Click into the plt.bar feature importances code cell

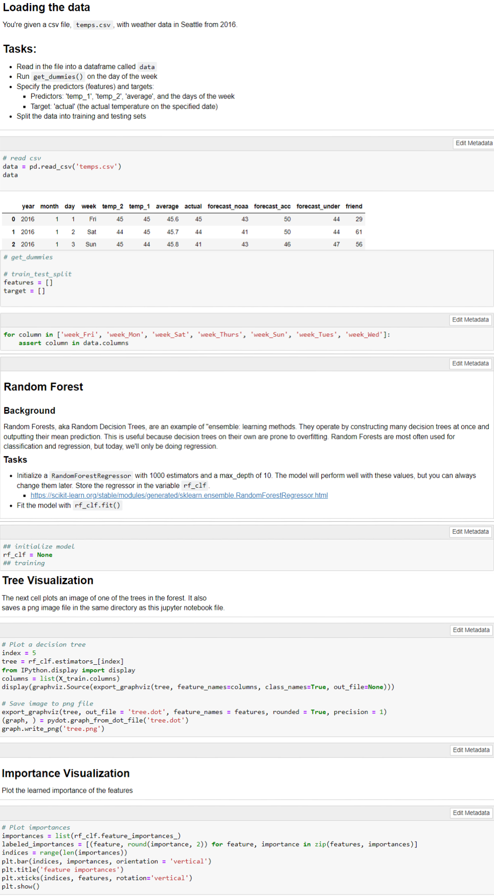(247, 857)
